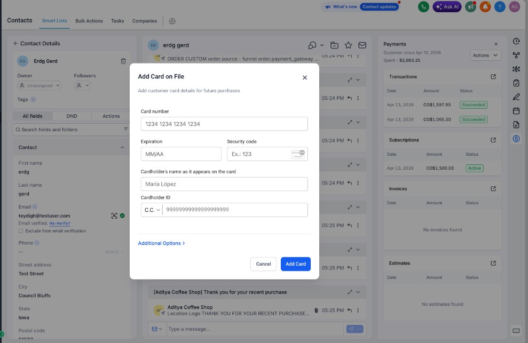
Task: Expand Additional Options in card dialog
Action: [161, 243]
